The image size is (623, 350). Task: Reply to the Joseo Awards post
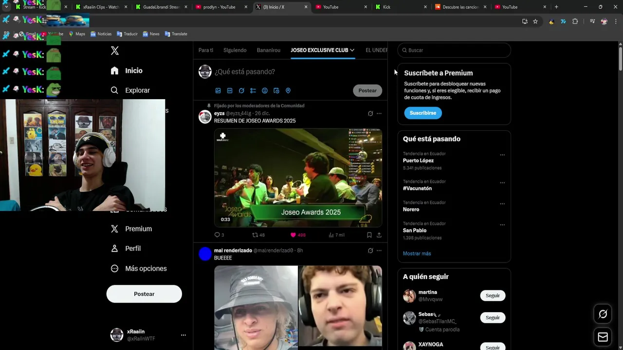219,235
